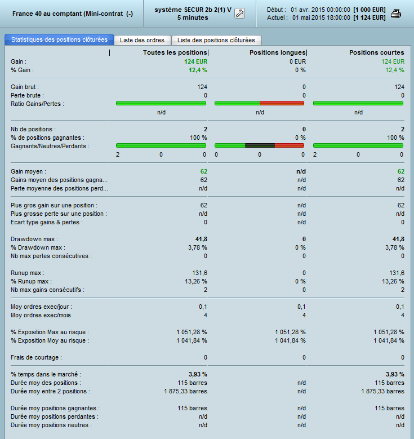Select the 1 051,28 % exposure max for all positions
This screenshot has height=439, width=414.
[192, 332]
